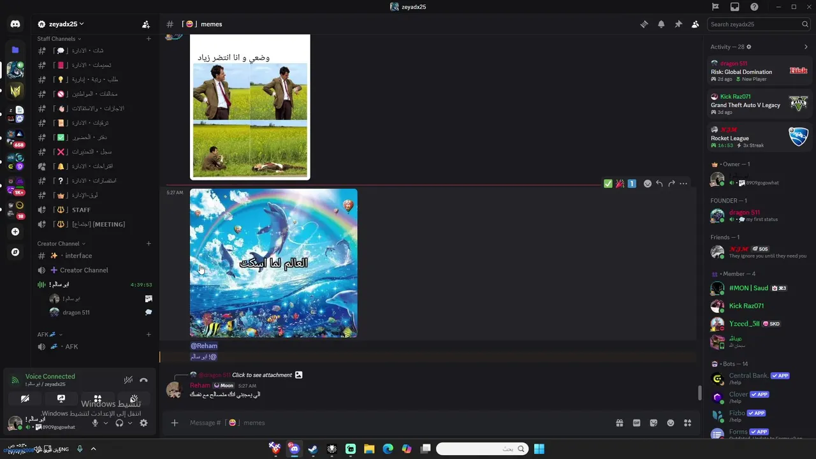This screenshot has height=459, width=816.
Task: Create channel in Creator Channel category plus
Action: [x=149, y=244]
